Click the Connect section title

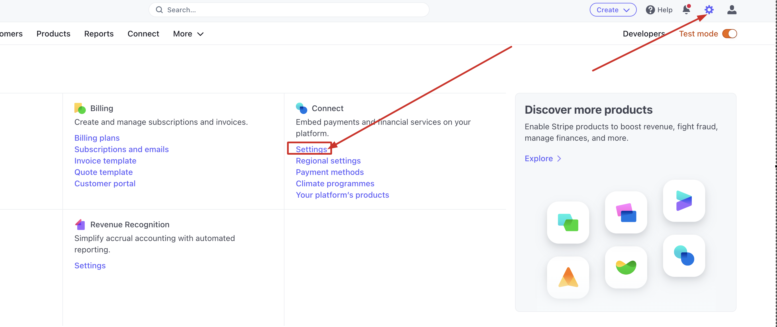click(328, 109)
